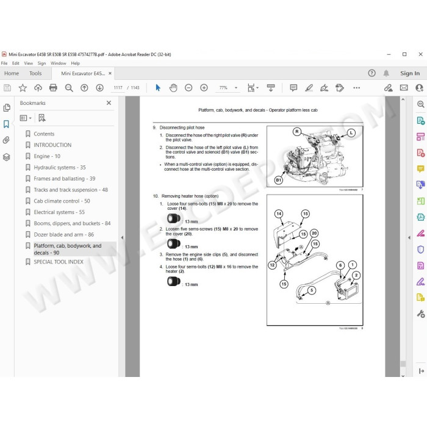Image resolution: width=427 pixels, height=427 pixels.
Task: Send file by email envelope icon
Action: (404, 88)
